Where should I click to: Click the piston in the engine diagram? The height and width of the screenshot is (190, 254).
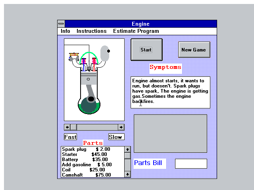(89, 78)
